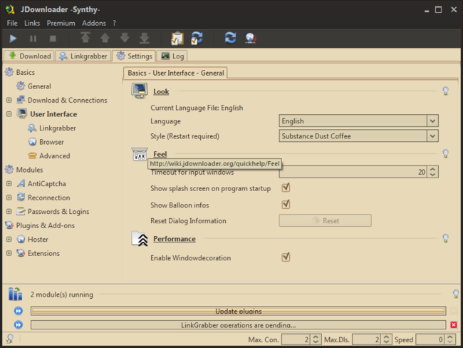Select Linkgrabber under User Interface tree
Viewport: 463px width, 348px height.
(x=58, y=128)
